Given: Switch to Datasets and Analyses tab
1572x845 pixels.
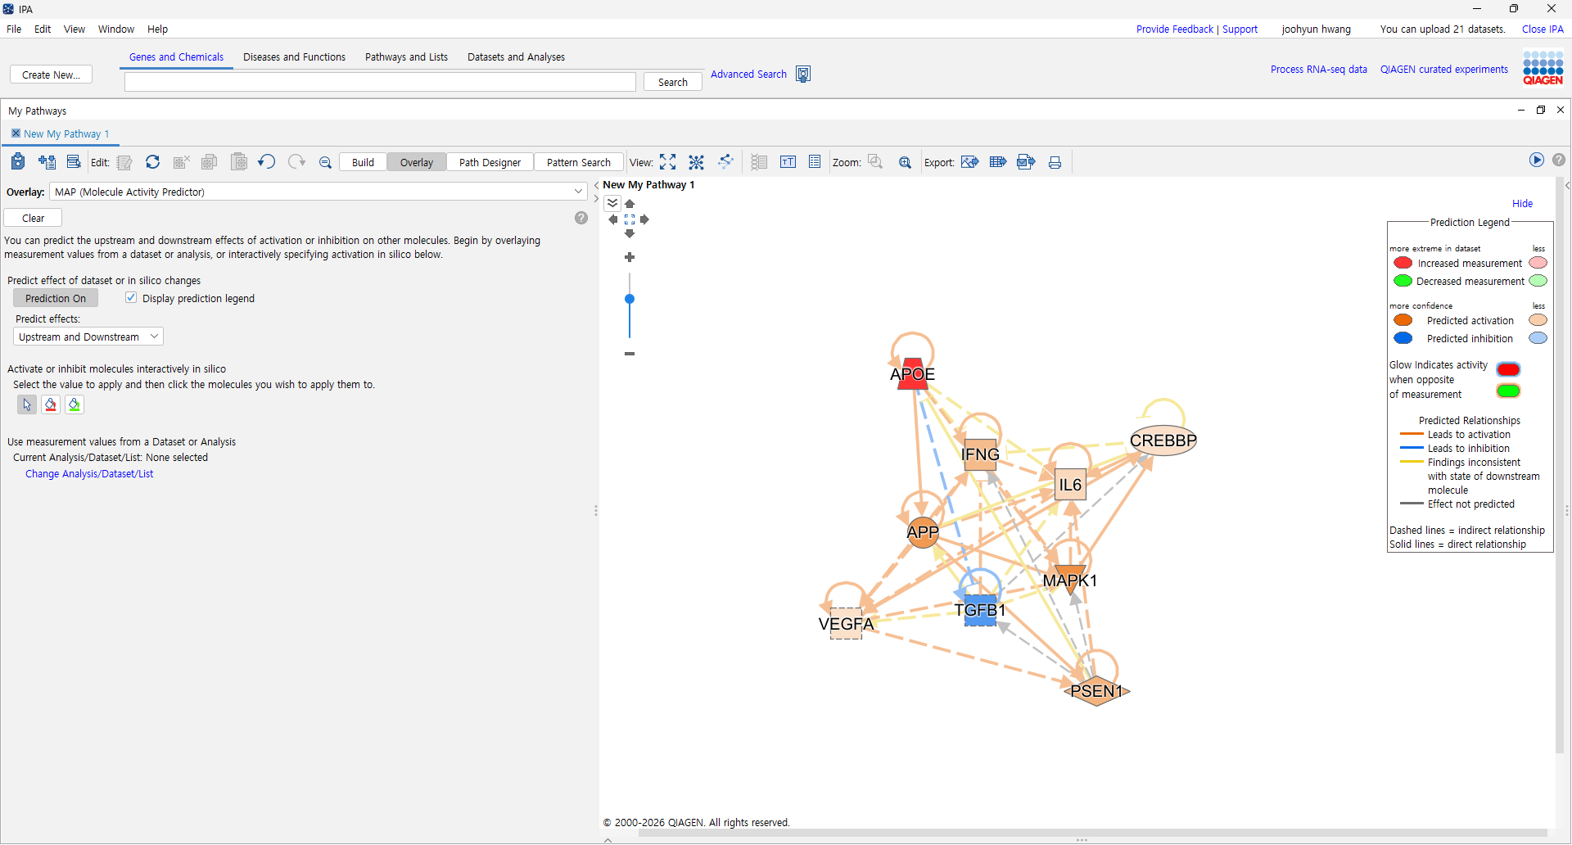Looking at the screenshot, I should (516, 57).
